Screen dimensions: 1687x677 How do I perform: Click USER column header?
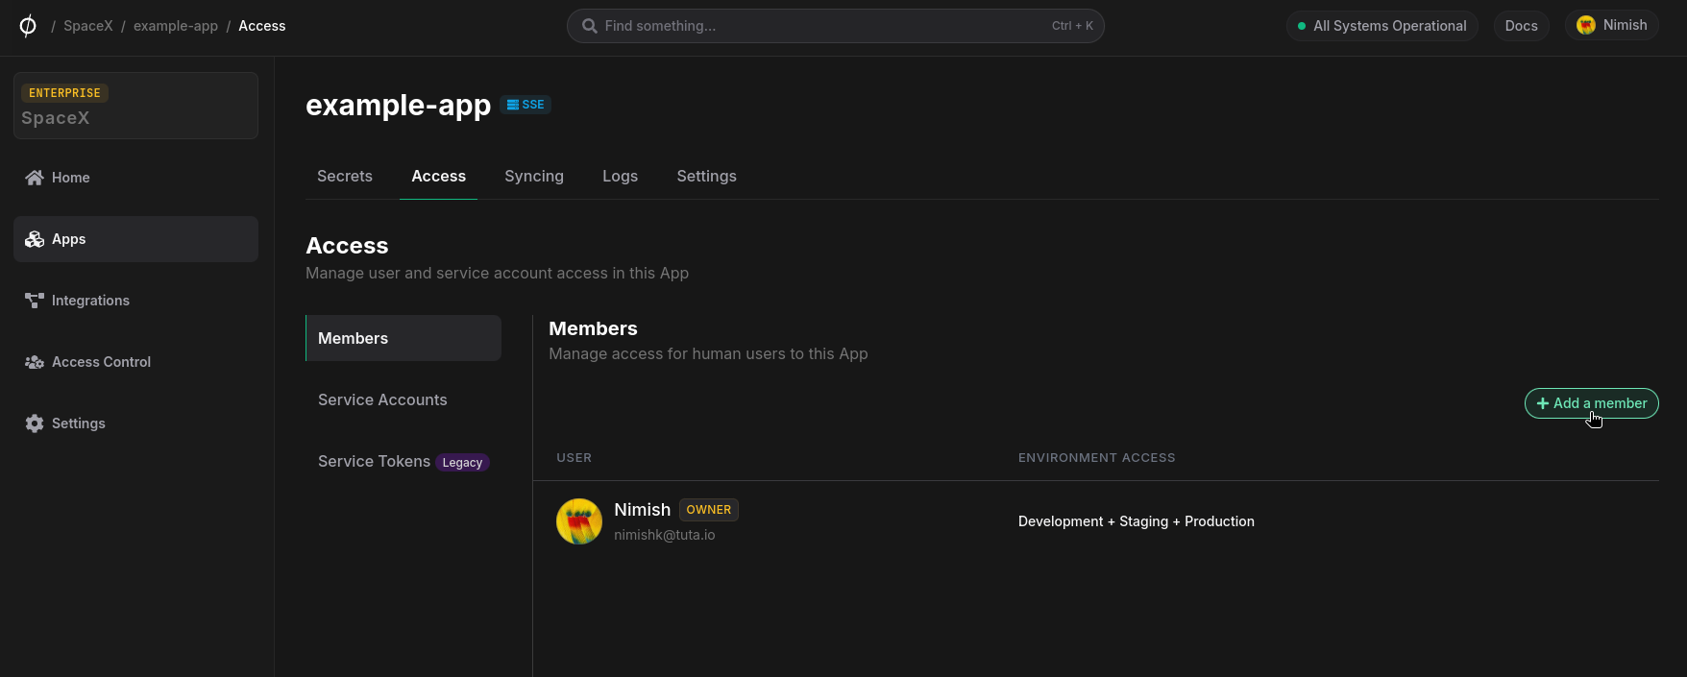coord(575,458)
